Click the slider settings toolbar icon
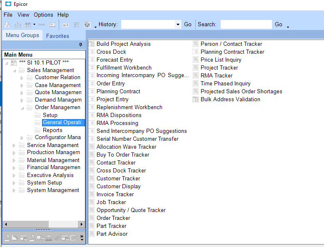Viewport: 324px width, 247px height. click(x=87, y=25)
